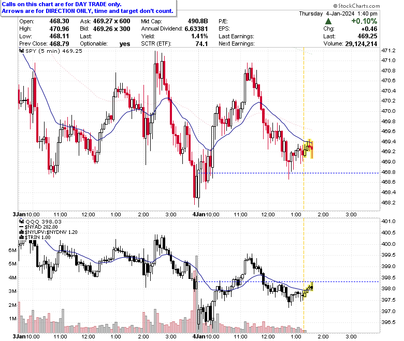This screenshot has width=404, height=341.
Task: Click the bar icon beside $NYUPV:$NYDNV
Action: click(x=22, y=232)
